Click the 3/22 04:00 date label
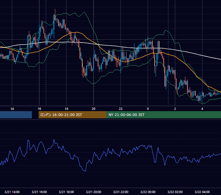The width and height of the screenshot is (221, 195). click(202, 192)
